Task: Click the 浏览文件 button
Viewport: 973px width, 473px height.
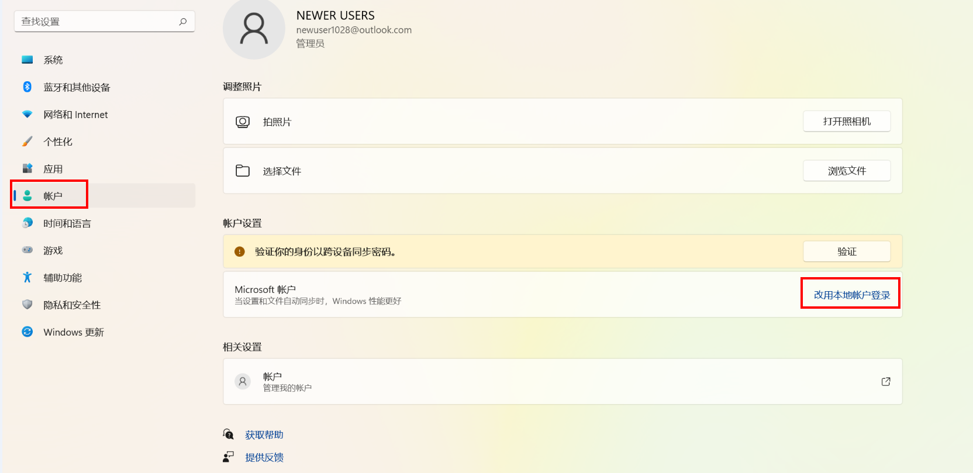Action: [847, 171]
